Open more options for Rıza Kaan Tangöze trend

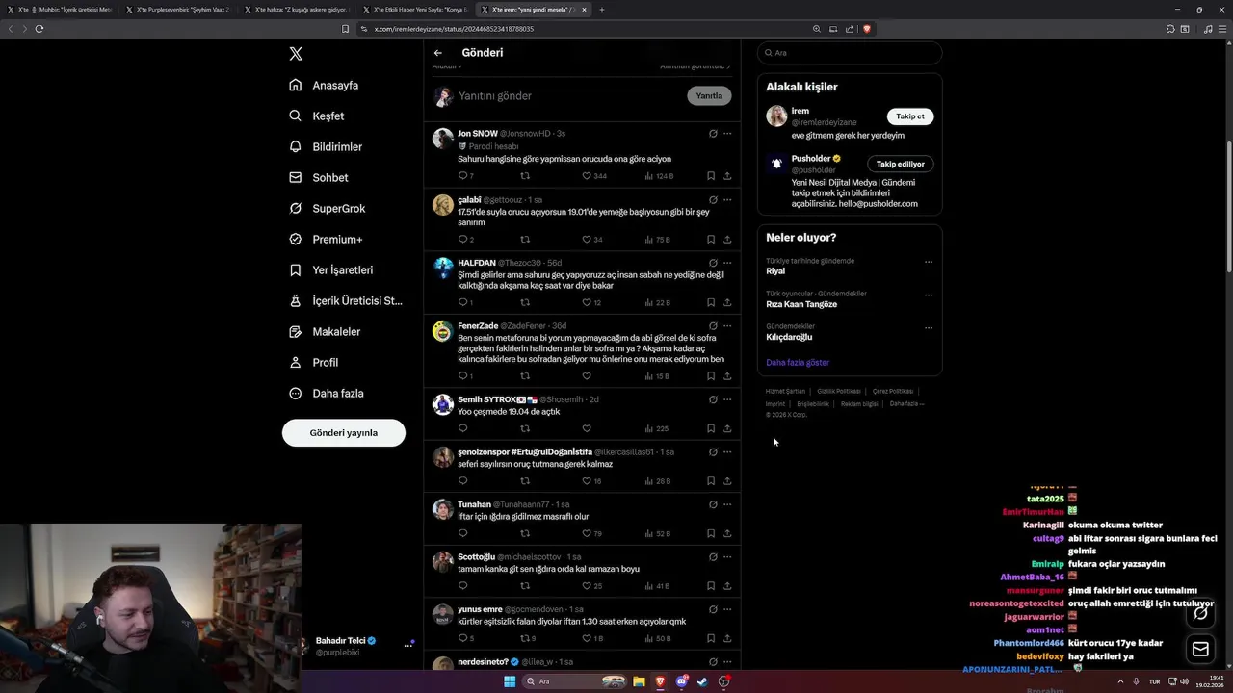pos(929,295)
